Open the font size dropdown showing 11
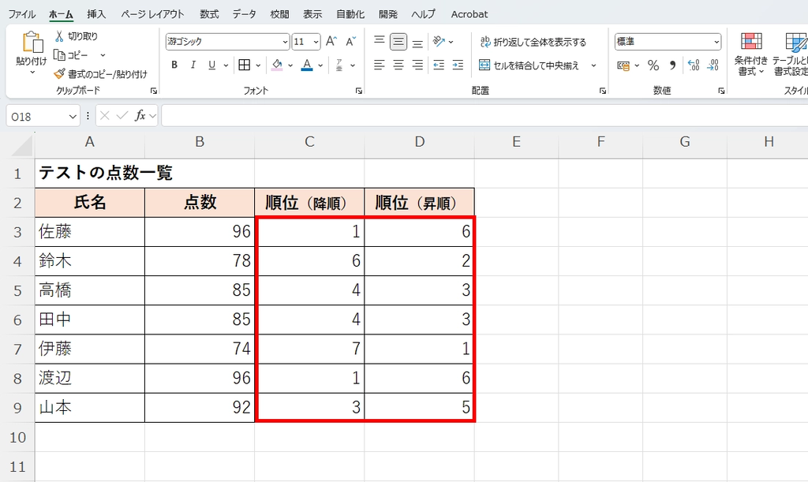Screen dimensions: 808x482 point(304,41)
